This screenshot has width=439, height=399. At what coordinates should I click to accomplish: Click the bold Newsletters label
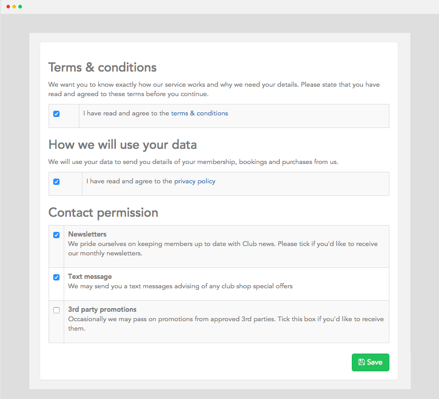(87, 234)
